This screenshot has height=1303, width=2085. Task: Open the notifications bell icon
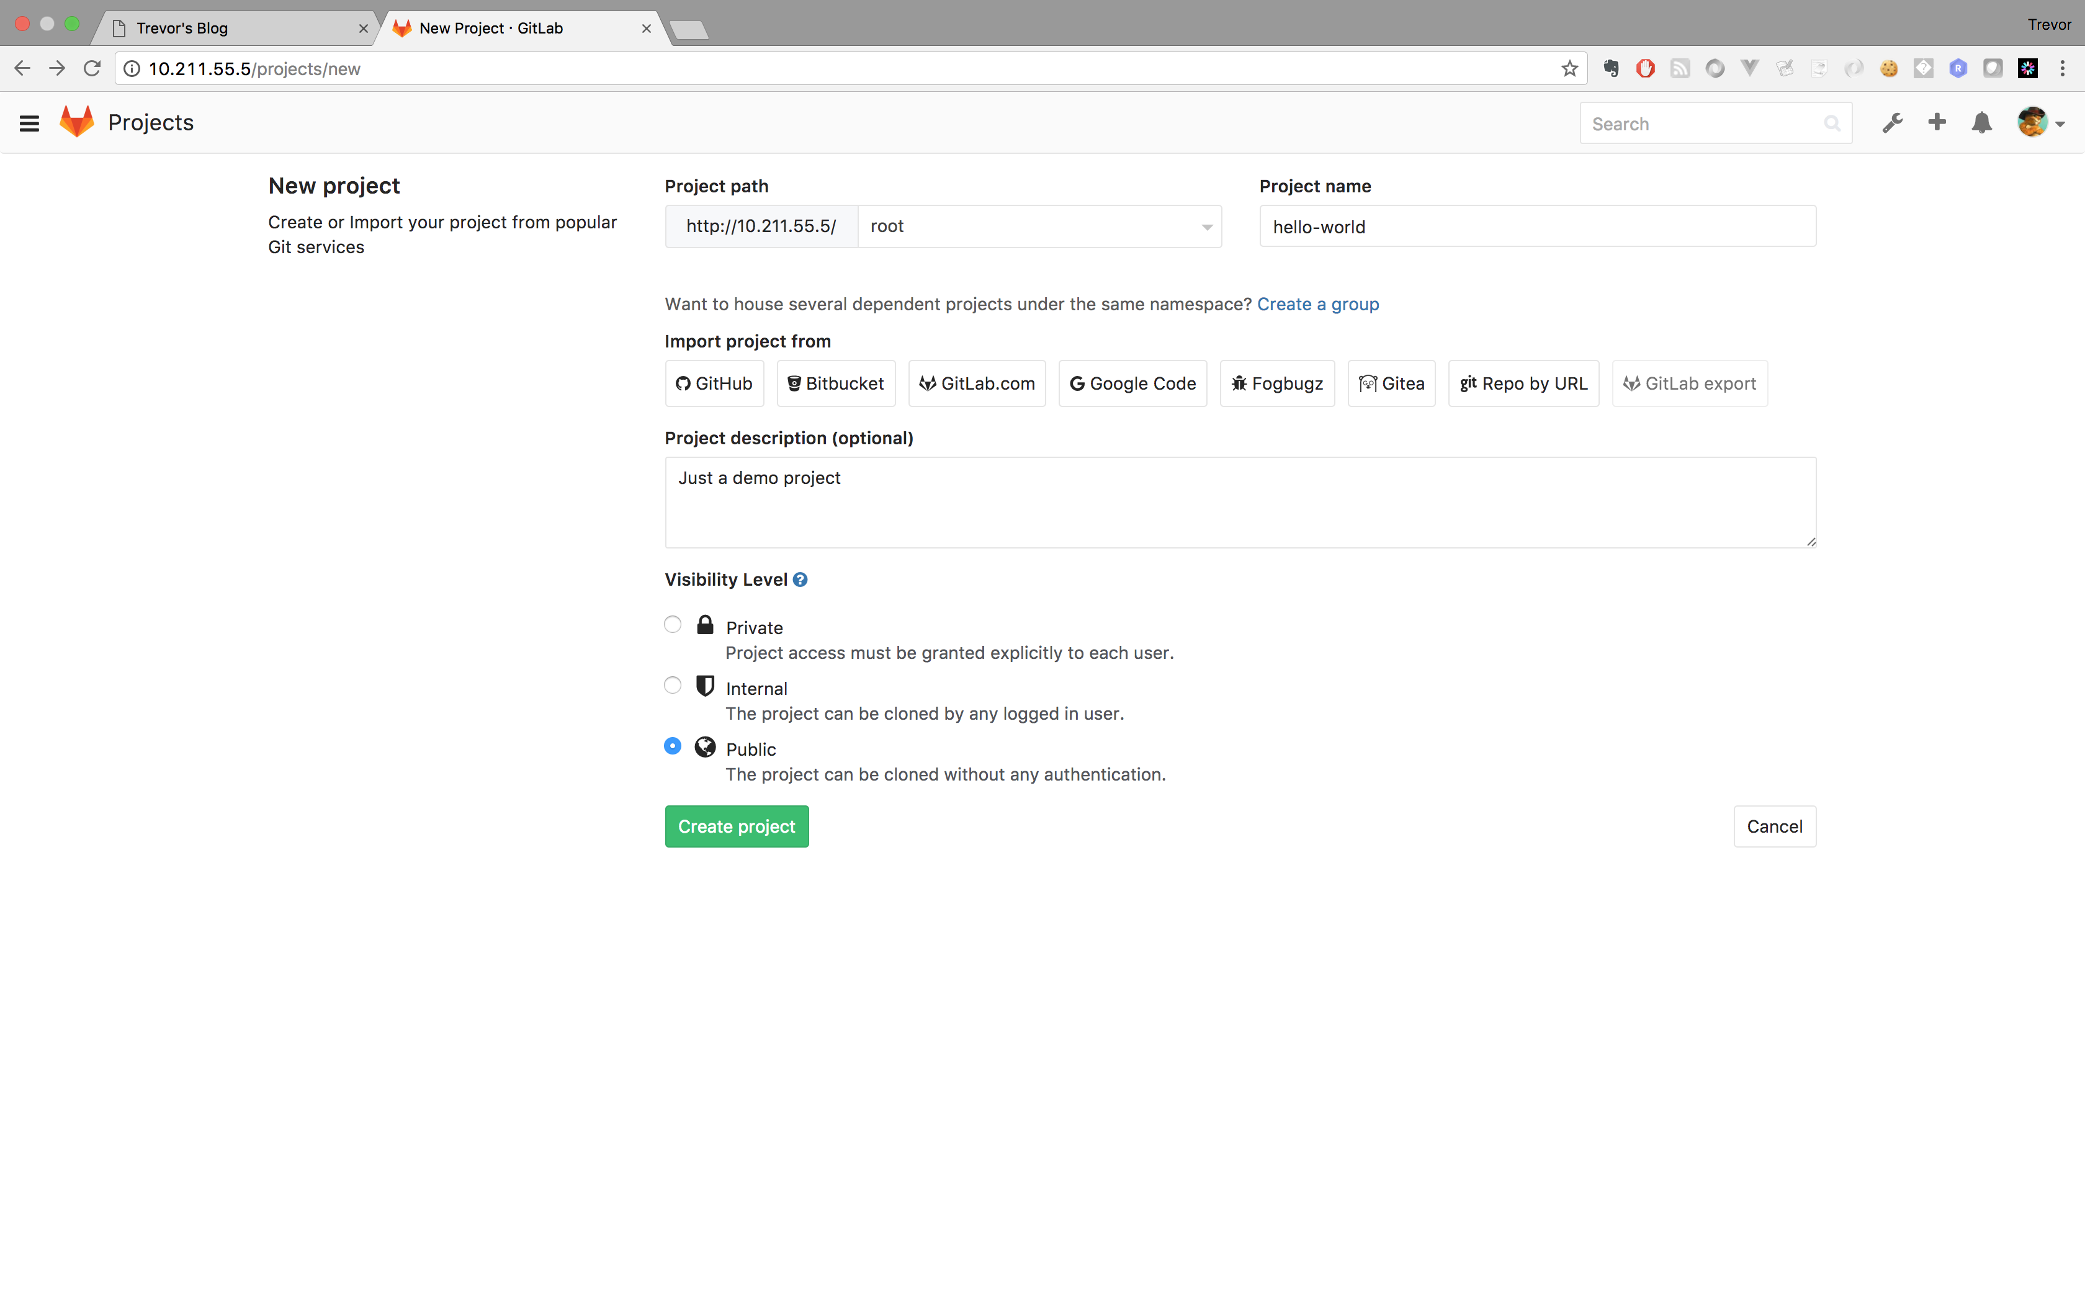coord(1981,123)
